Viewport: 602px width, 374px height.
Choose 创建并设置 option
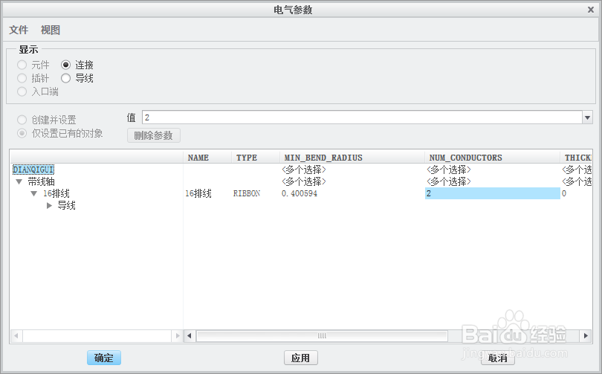(22, 120)
